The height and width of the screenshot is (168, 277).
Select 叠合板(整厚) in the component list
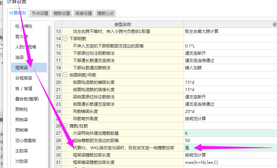coord(27,99)
